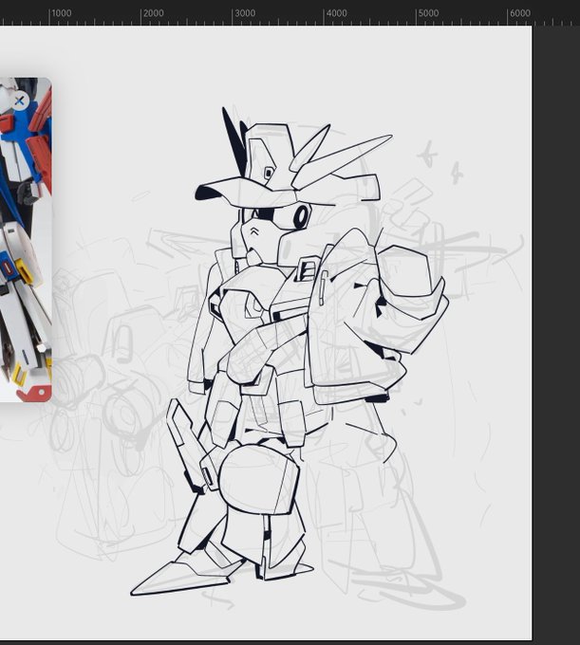Viewport: 580px width, 645px height.
Task: Click the 3000 mark on the ruler
Action: click(x=245, y=13)
